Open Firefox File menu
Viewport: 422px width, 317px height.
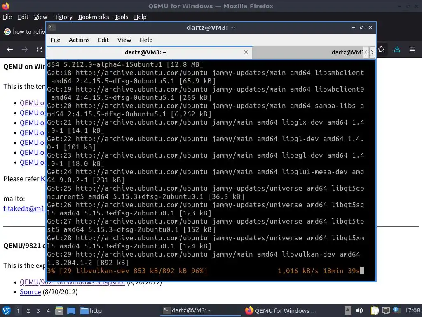7,17
